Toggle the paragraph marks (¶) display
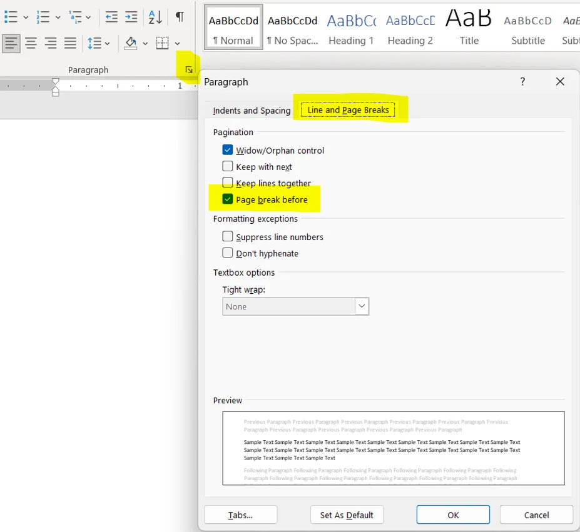 click(x=180, y=18)
